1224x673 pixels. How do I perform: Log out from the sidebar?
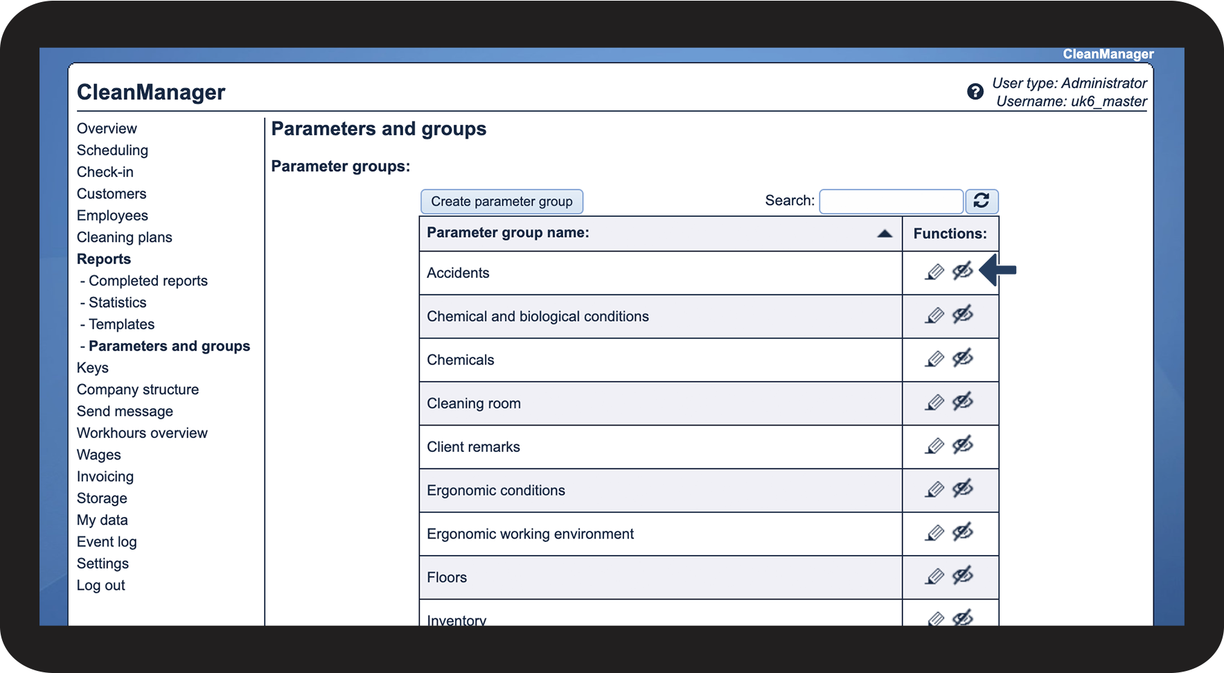coord(101,586)
